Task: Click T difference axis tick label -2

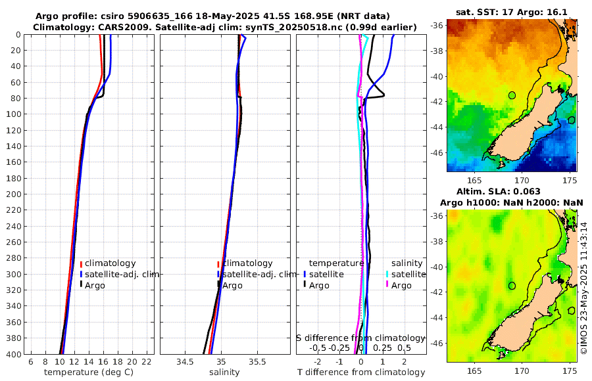Action: click(318, 362)
